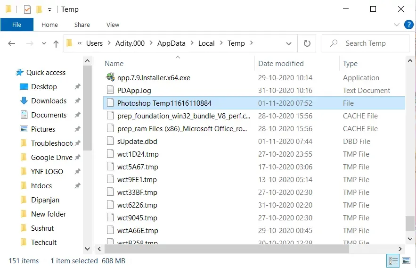The height and width of the screenshot is (268, 416).
Task: Open the recent locations dropdown
Action: (44, 43)
